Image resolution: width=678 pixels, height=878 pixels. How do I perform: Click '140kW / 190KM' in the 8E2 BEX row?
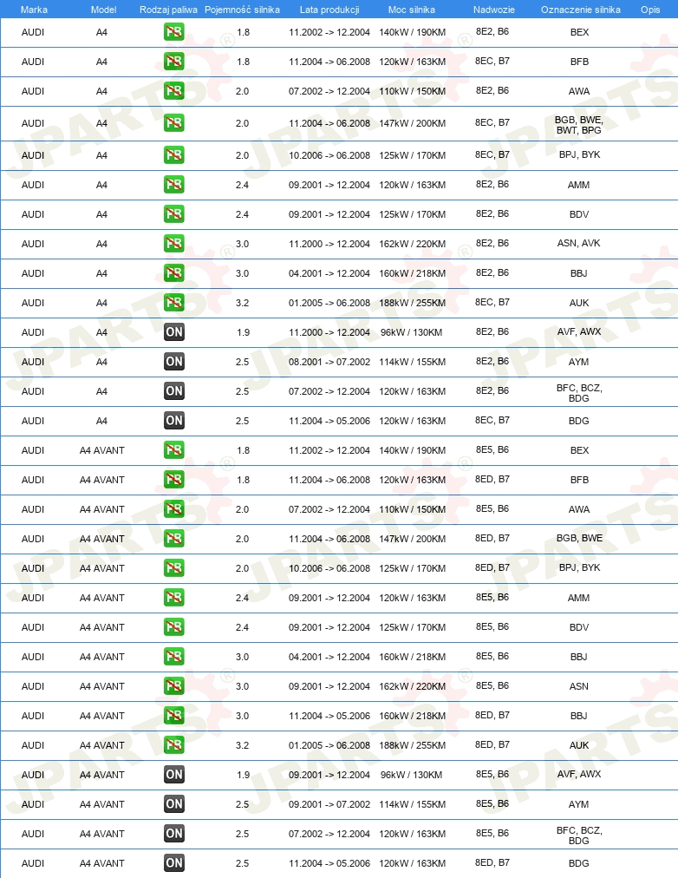click(413, 32)
